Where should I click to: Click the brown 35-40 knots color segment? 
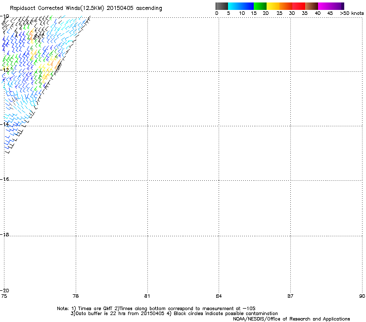312,6
